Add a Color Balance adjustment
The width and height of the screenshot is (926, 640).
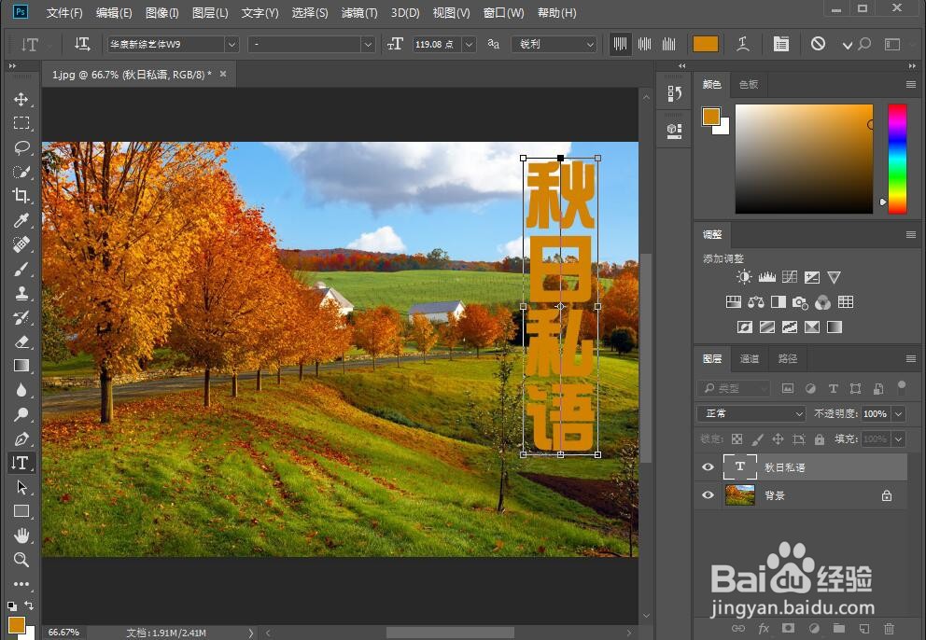(756, 302)
